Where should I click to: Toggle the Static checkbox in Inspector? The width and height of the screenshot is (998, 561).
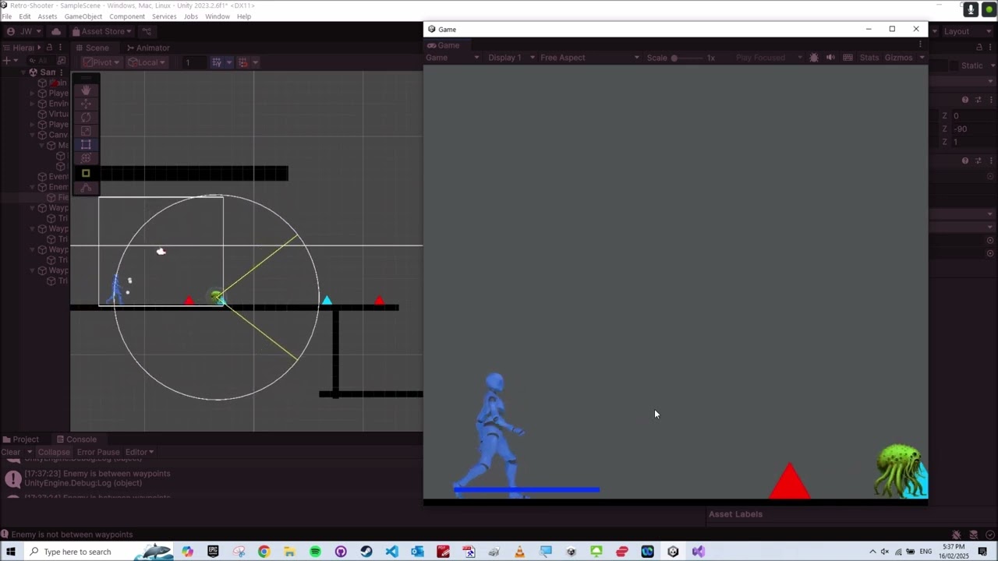pos(956,65)
